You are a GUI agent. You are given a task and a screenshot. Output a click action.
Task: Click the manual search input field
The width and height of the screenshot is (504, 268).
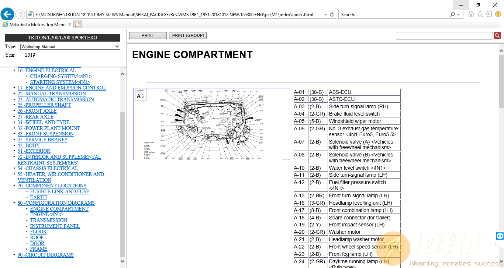pyautogui.click(x=444, y=36)
